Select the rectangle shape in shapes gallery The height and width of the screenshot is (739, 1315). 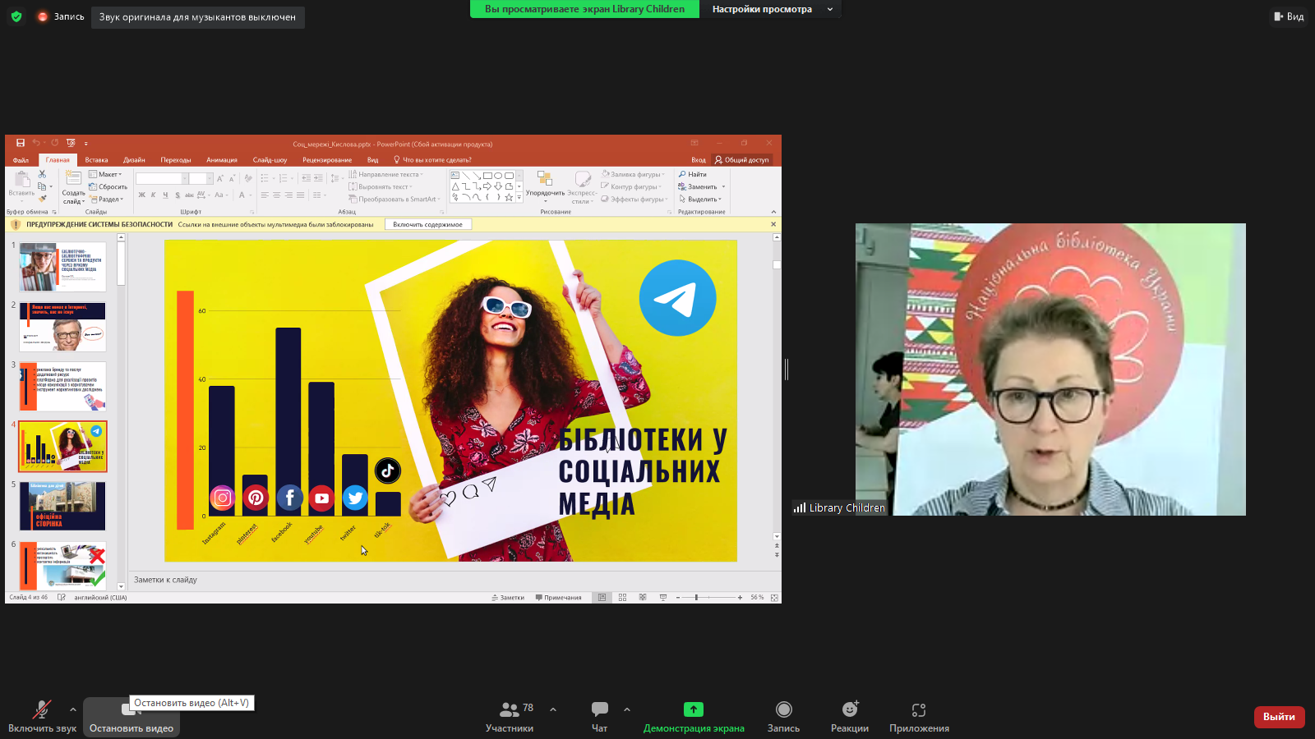point(487,175)
